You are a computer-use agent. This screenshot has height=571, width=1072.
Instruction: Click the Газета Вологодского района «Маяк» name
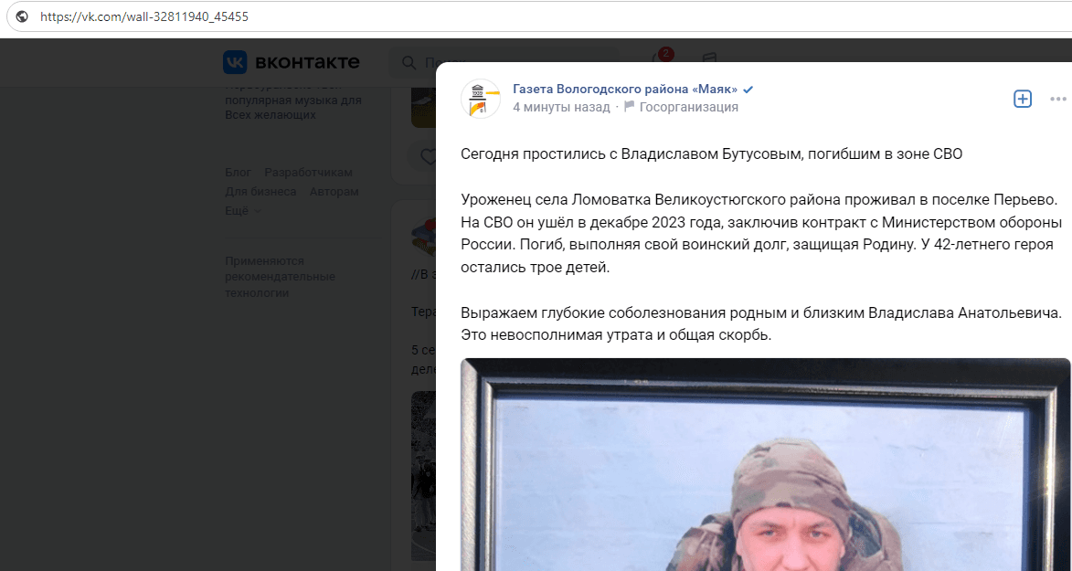pos(625,90)
